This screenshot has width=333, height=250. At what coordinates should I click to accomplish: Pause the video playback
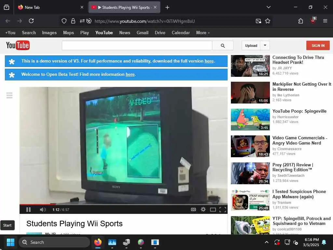click(29, 210)
